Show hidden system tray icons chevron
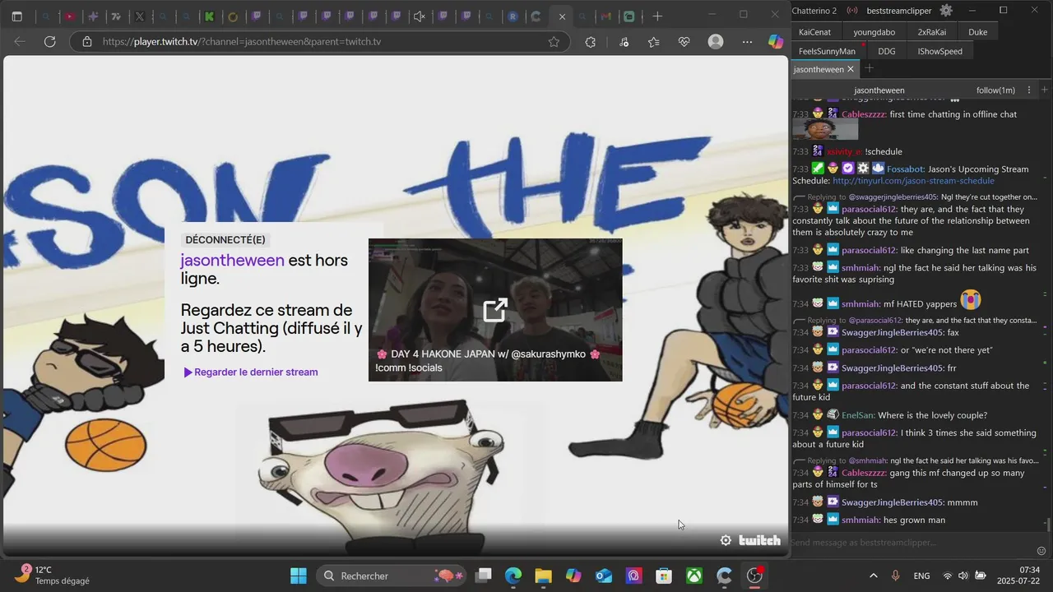Screen dimensions: 1053x592 [873, 576]
